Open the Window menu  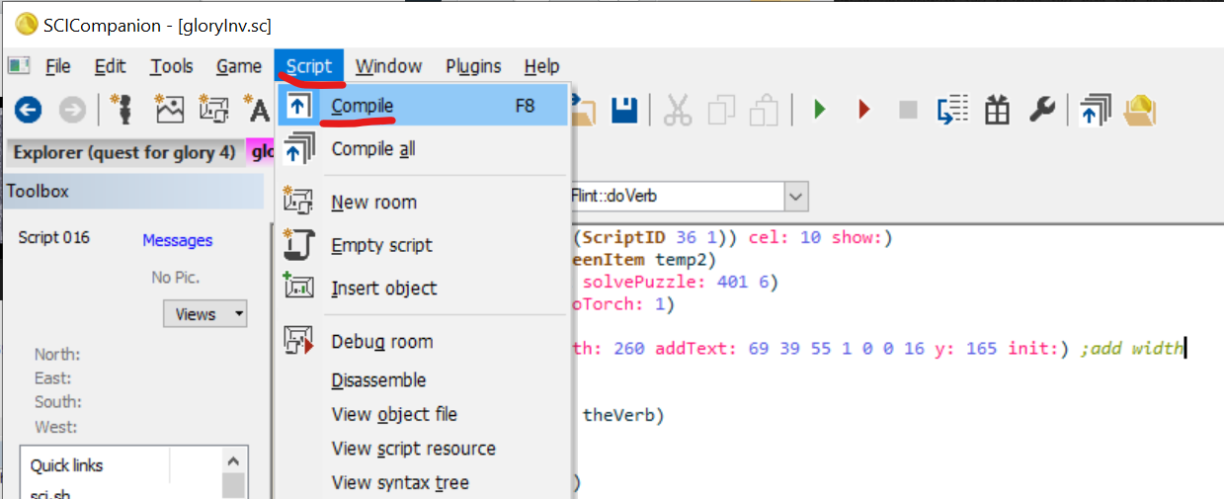(x=389, y=66)
